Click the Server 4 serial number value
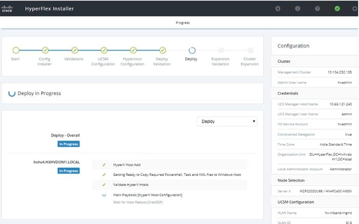The width and height of the screenshot is (359, 224). (326, 191)
